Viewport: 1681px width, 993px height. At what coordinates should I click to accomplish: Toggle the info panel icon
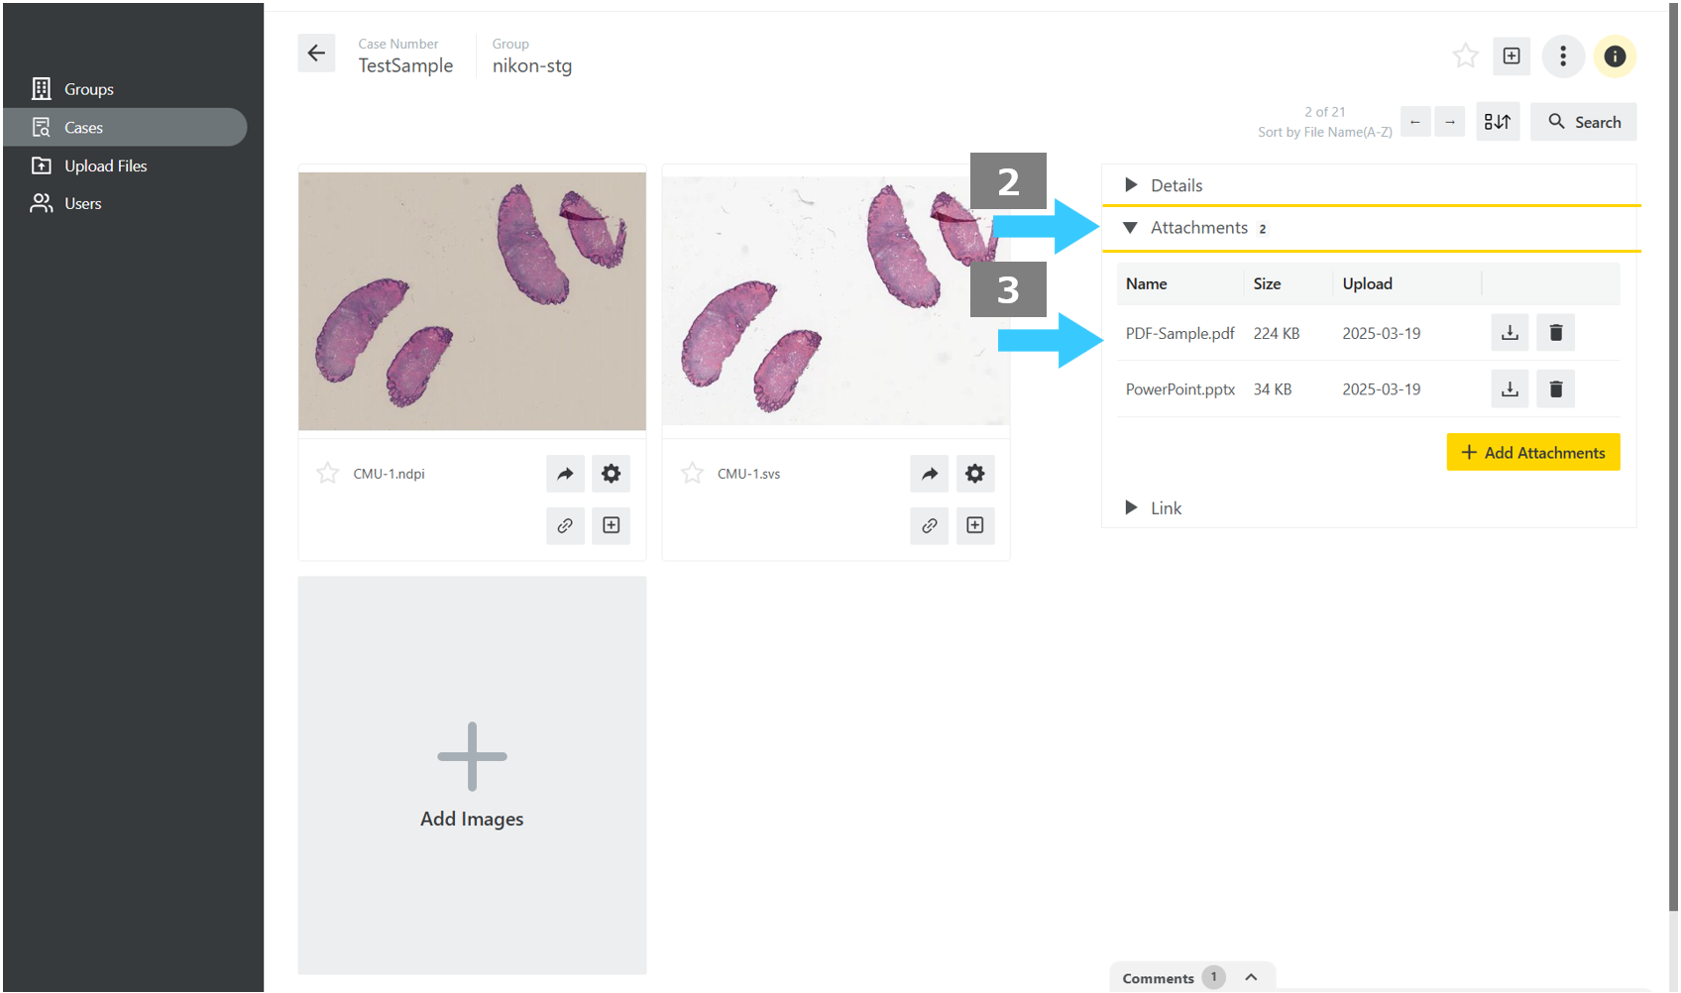point(1615,56)
